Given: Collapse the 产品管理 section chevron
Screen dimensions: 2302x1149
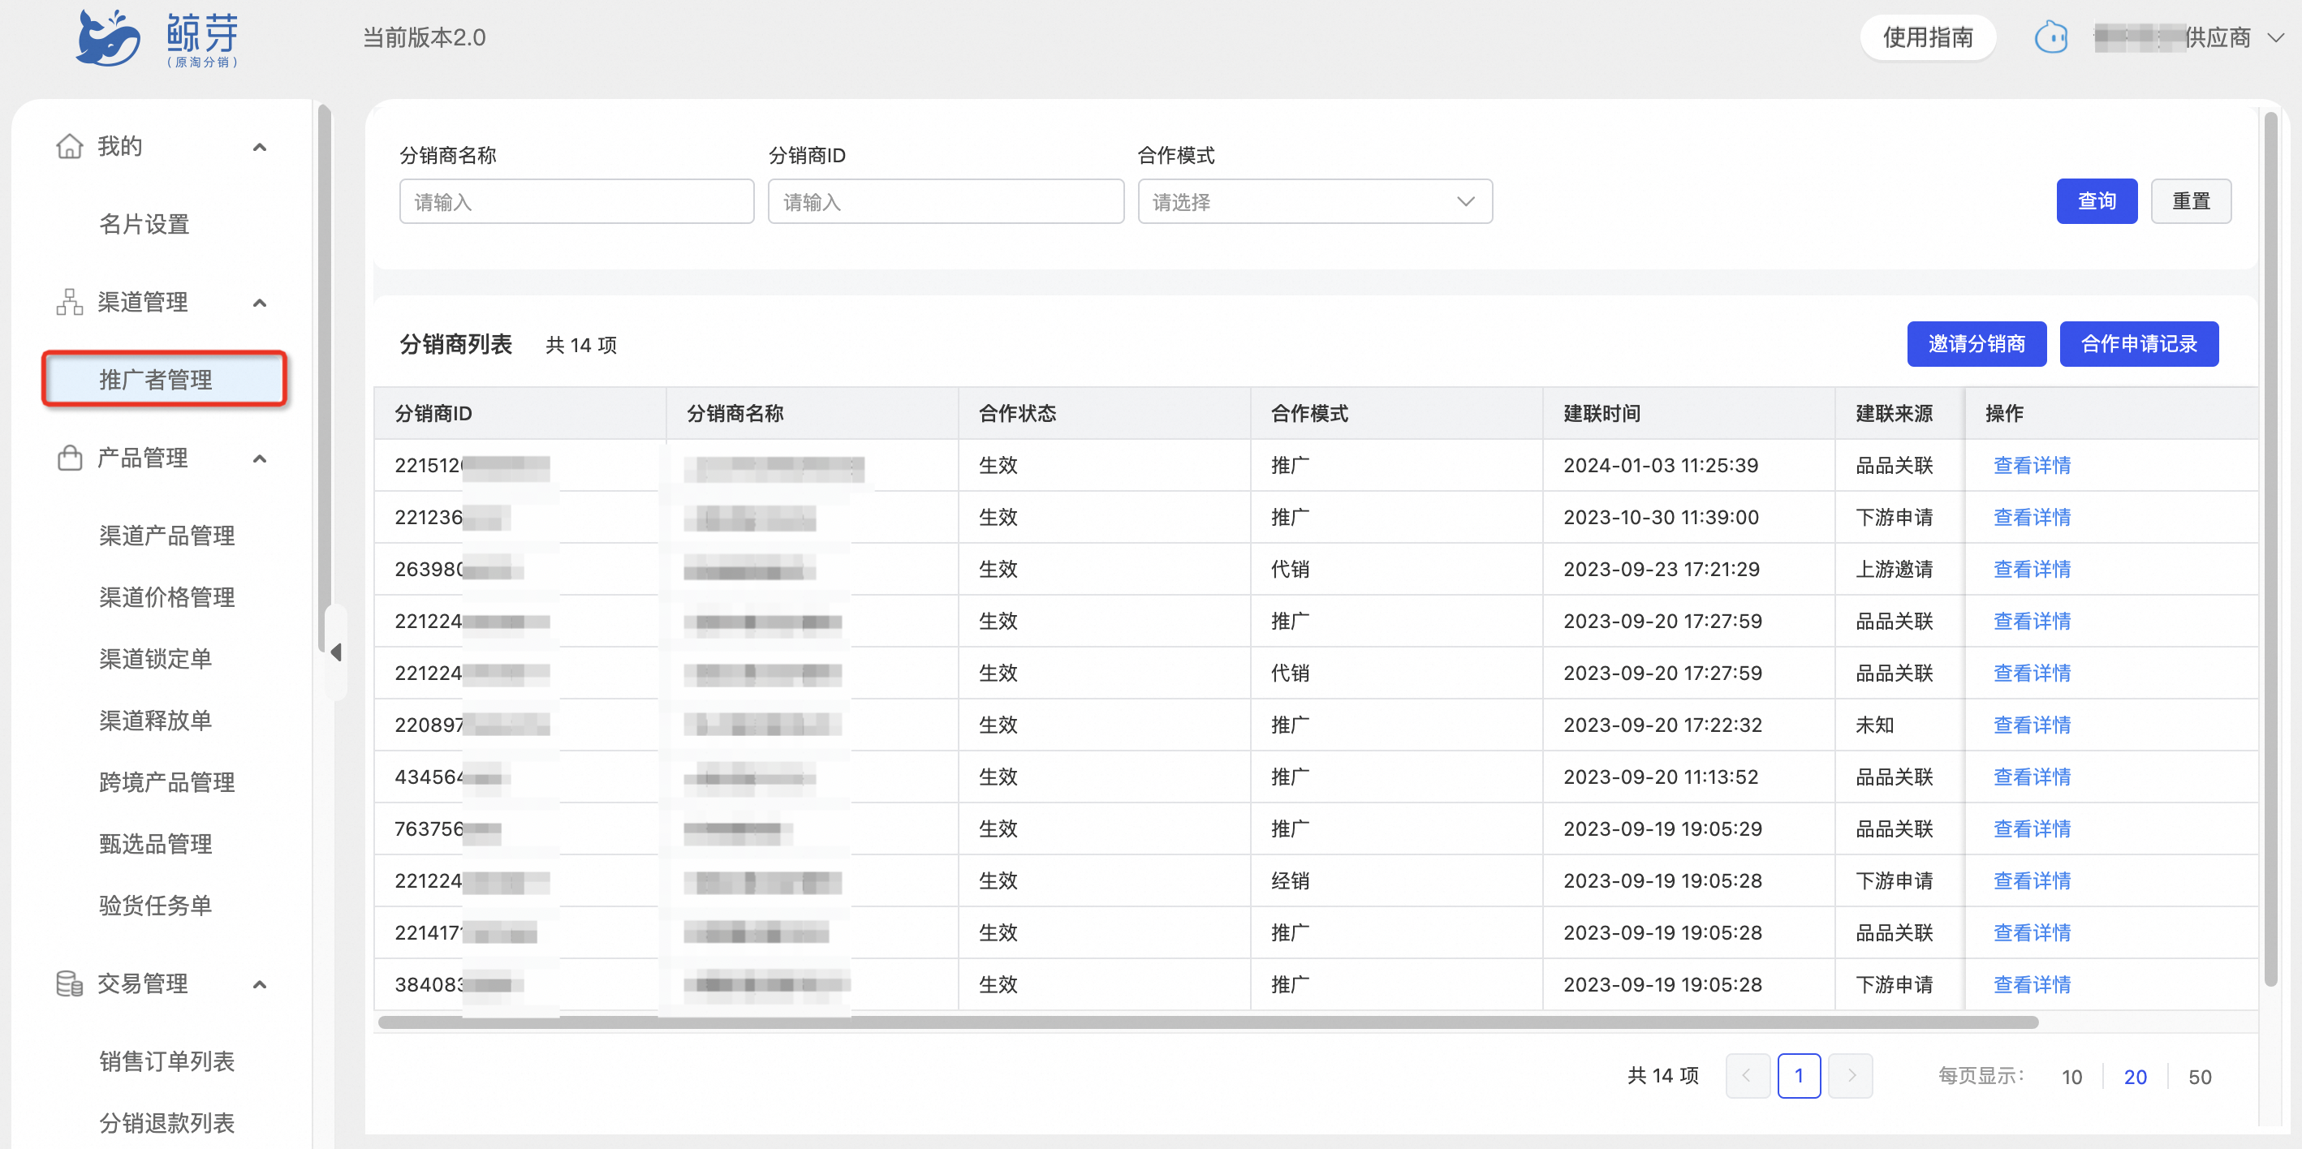Looking at the screenshot, I should (x=260, y=458).
